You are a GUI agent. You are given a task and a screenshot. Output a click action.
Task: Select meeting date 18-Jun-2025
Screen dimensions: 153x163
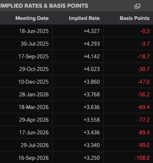(x=34, y=31)
